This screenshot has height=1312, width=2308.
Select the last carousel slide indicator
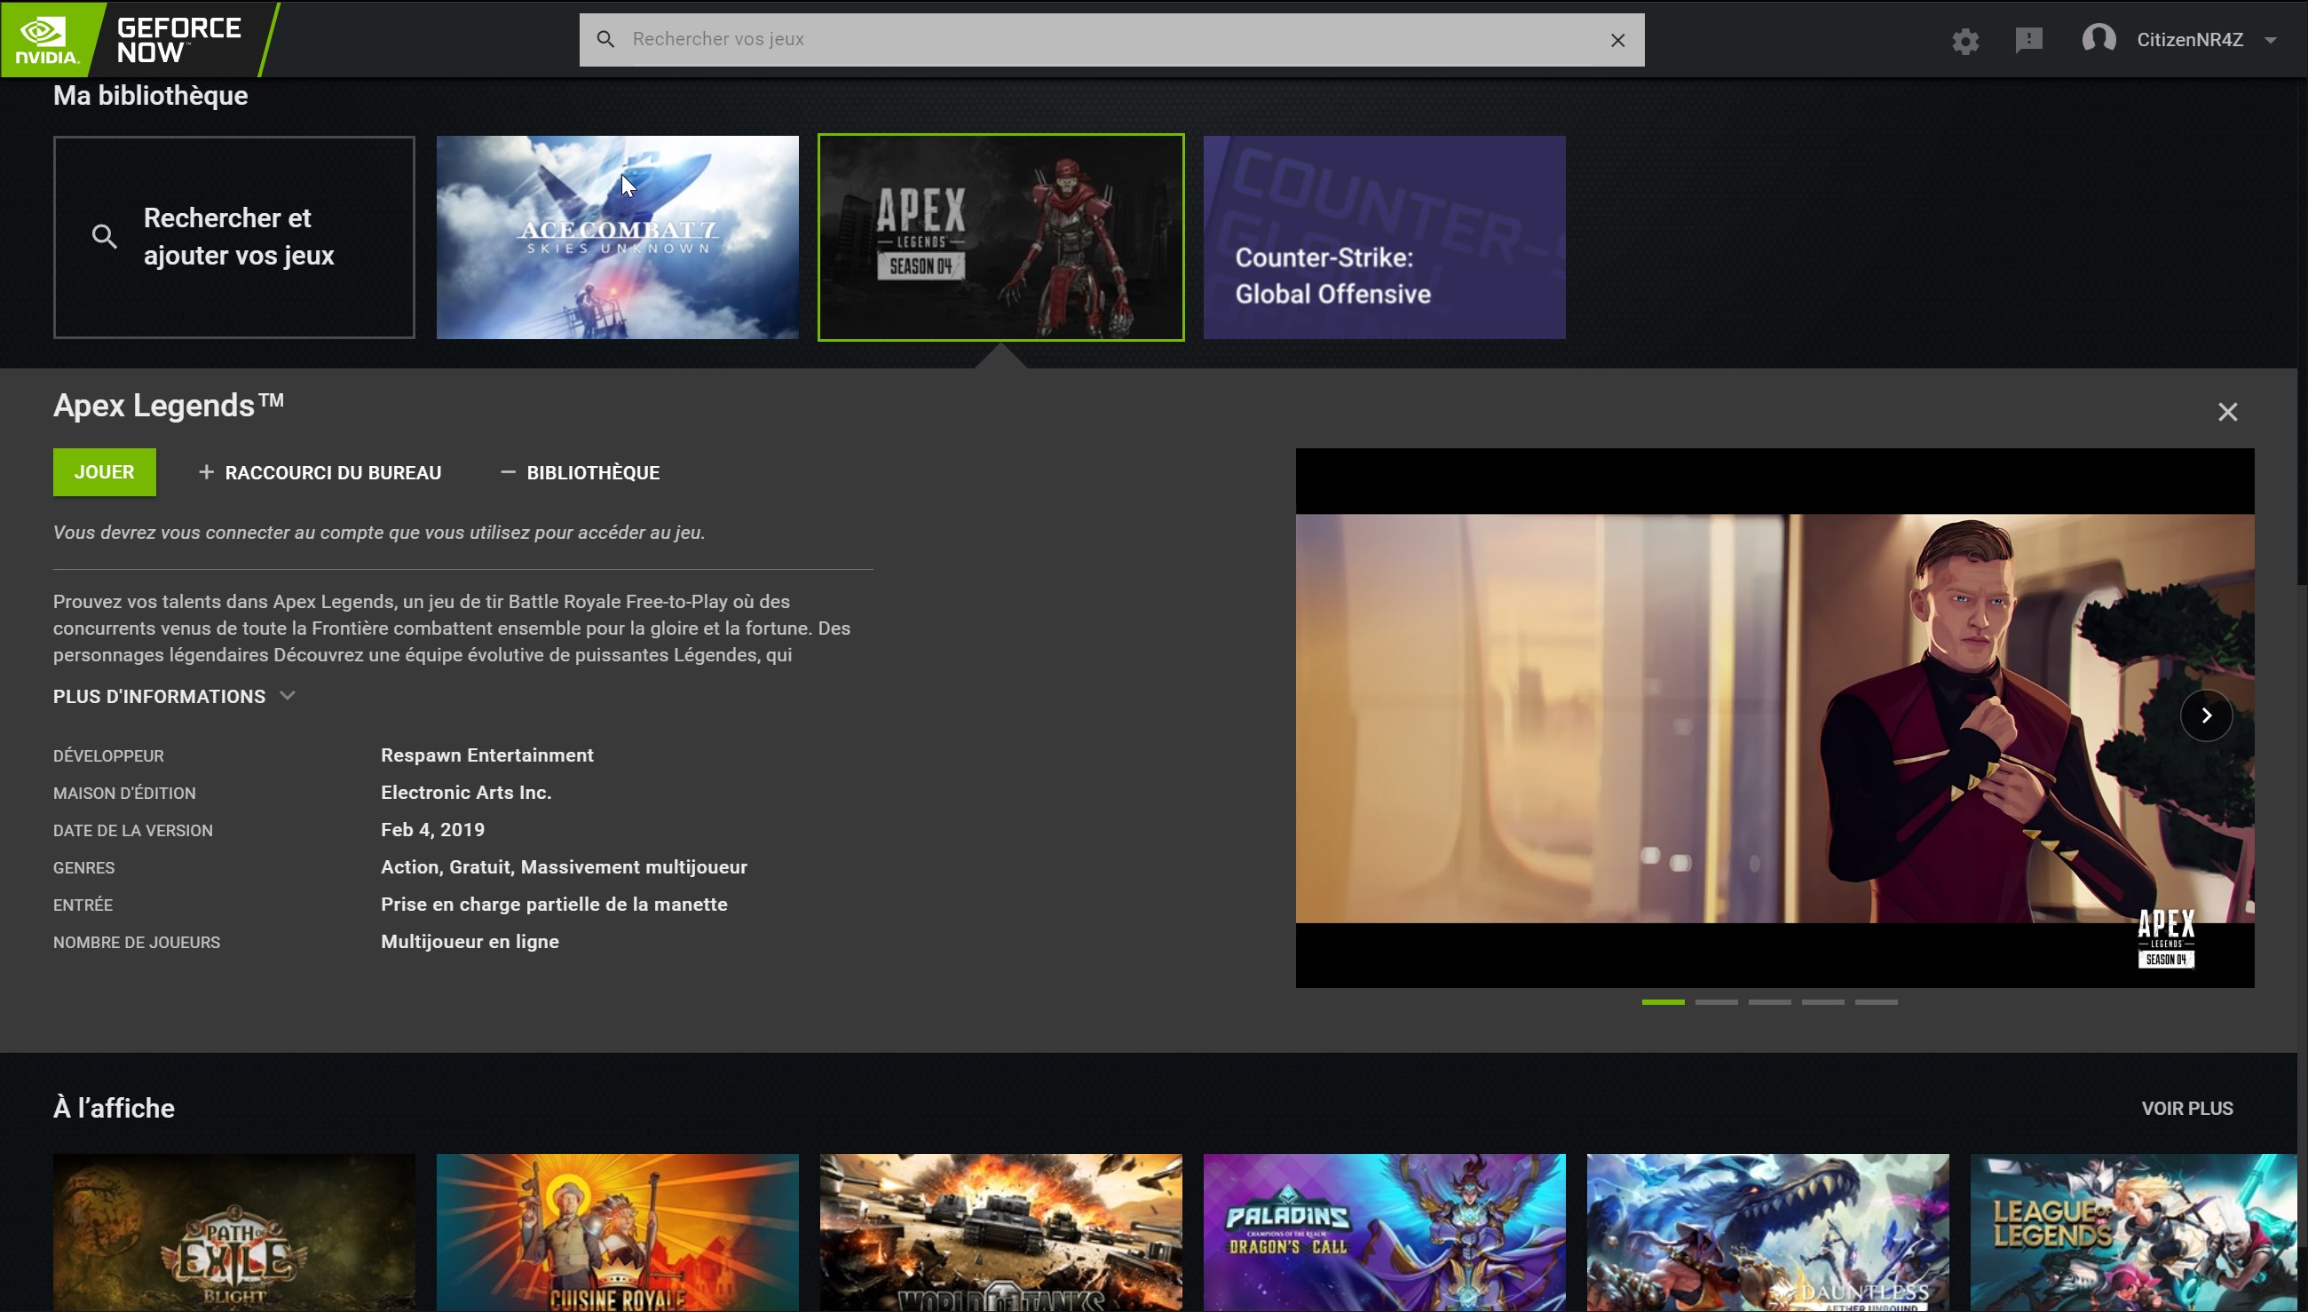(x=1876, y=1001)
